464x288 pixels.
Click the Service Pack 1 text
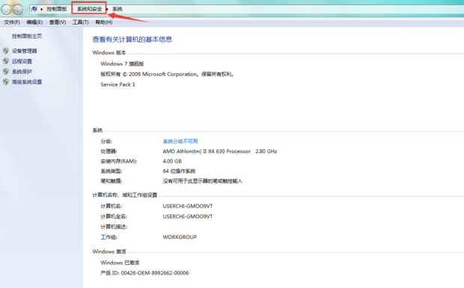coord(117,84)
